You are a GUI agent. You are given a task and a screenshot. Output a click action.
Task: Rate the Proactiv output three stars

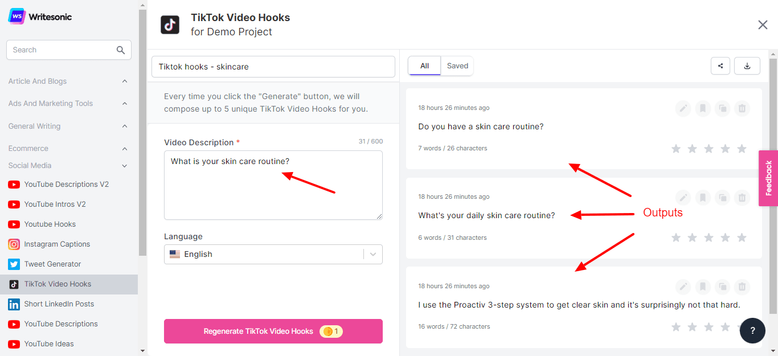click(709, 327)
